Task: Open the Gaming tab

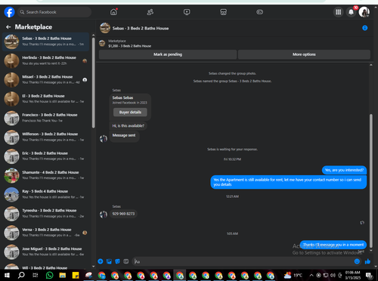Action: tap(260, 12)
